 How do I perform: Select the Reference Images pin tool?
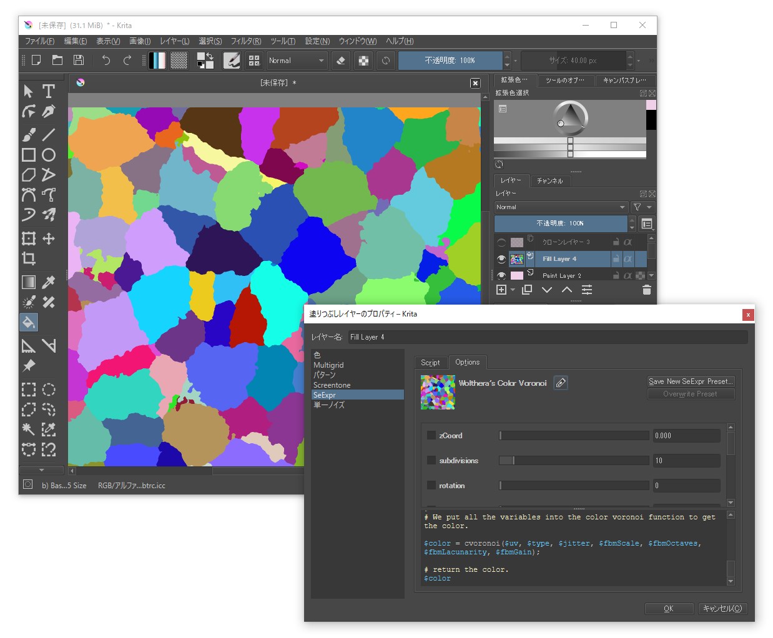(x=29, y=366)
